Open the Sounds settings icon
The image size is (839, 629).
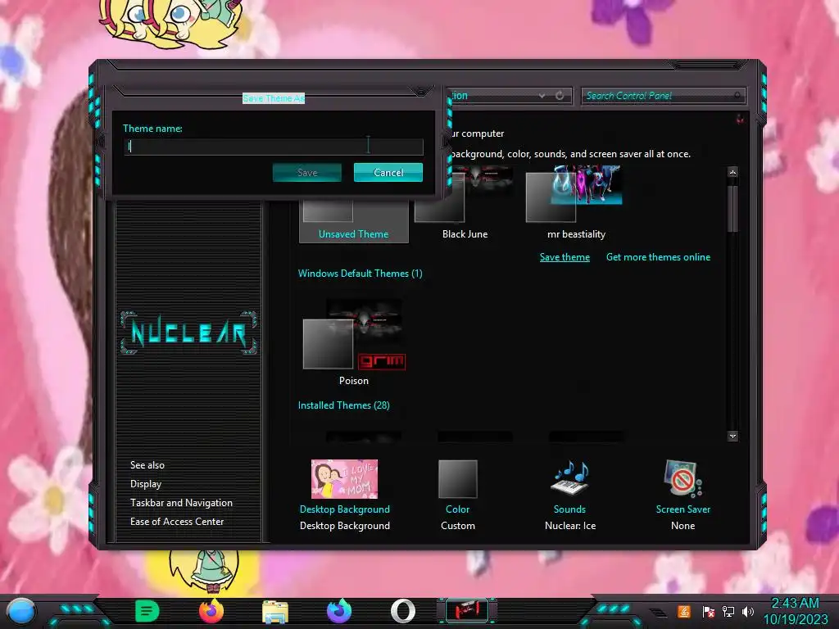pos(569,477)
